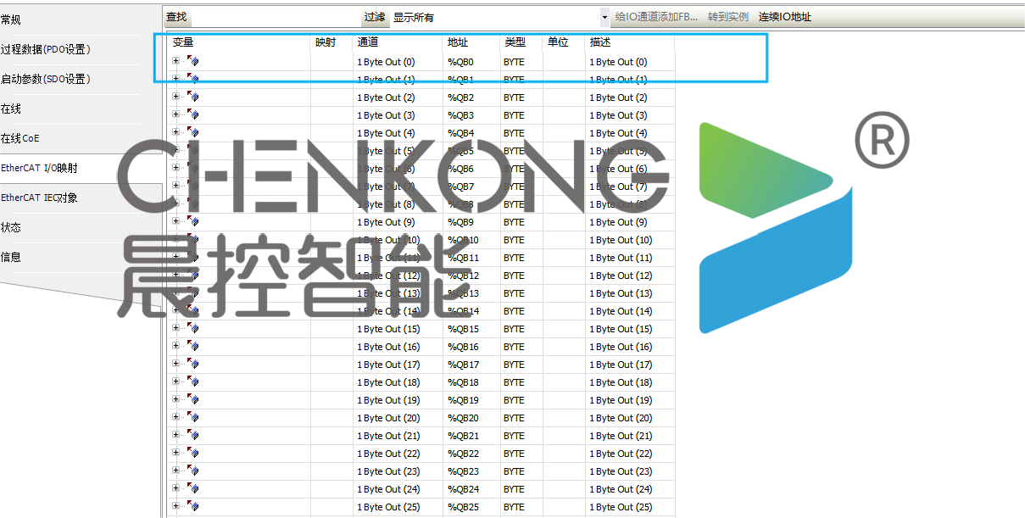Viewport: 1025px width, 518px height.
Task: Click the variable icon in %QB23 row
Action: click(192, 471)
